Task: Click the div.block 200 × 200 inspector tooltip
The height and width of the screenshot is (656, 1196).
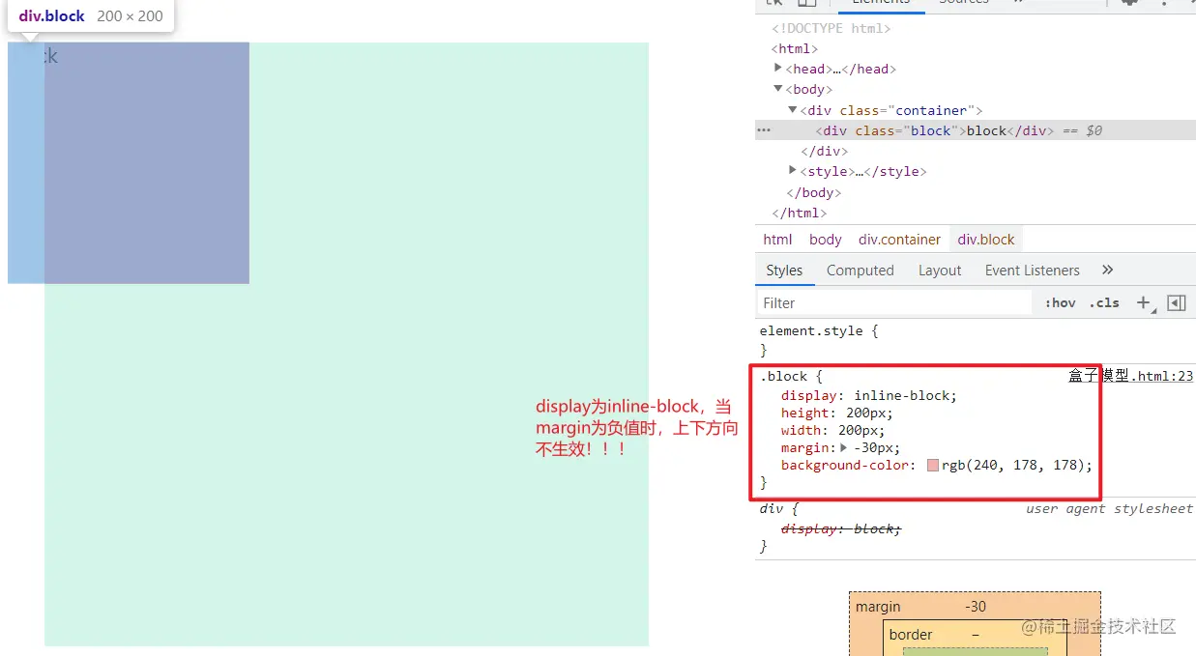Action: [91, 16]
